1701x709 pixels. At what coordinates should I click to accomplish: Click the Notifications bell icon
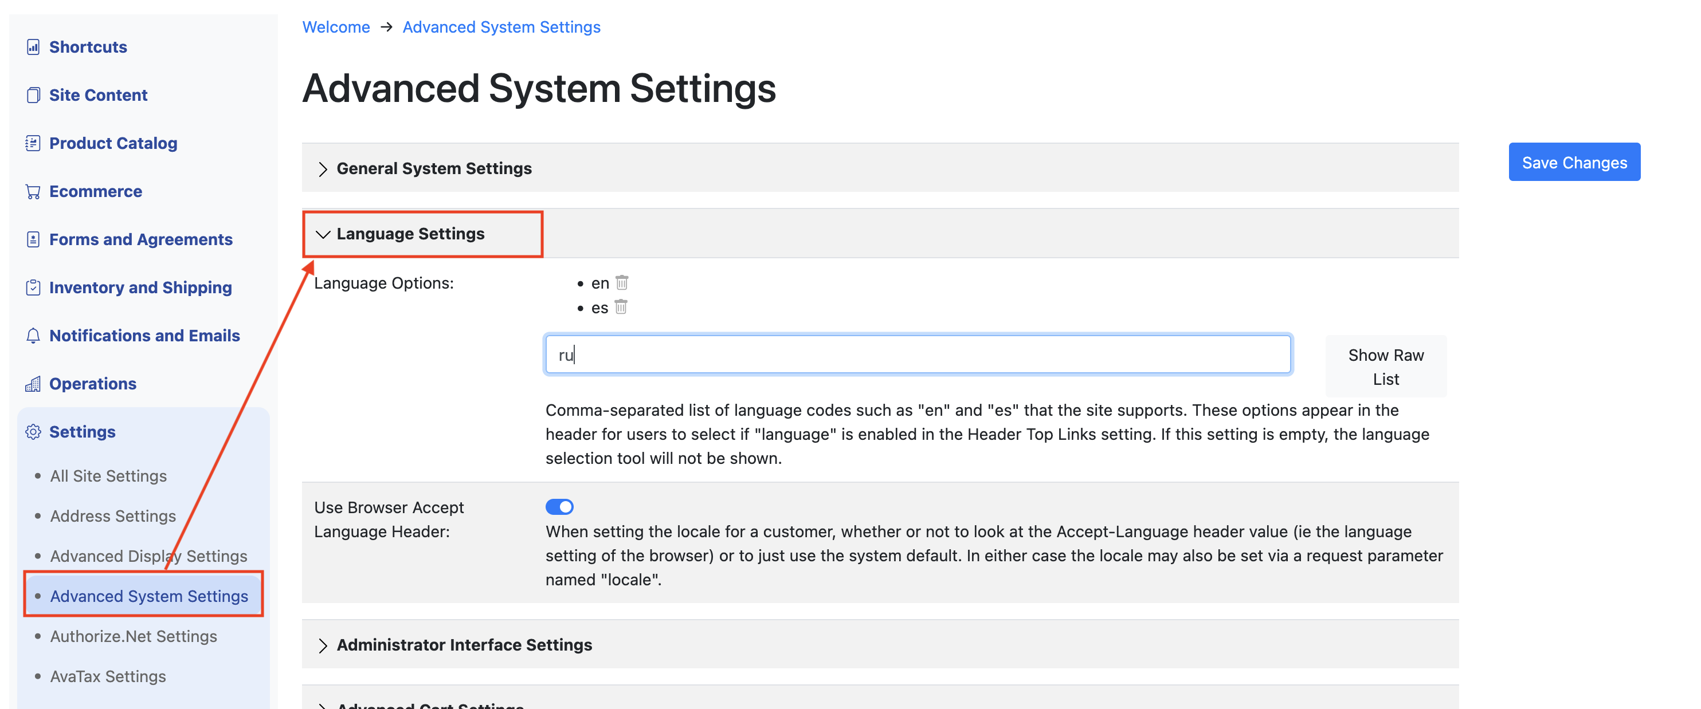[33, 336]
